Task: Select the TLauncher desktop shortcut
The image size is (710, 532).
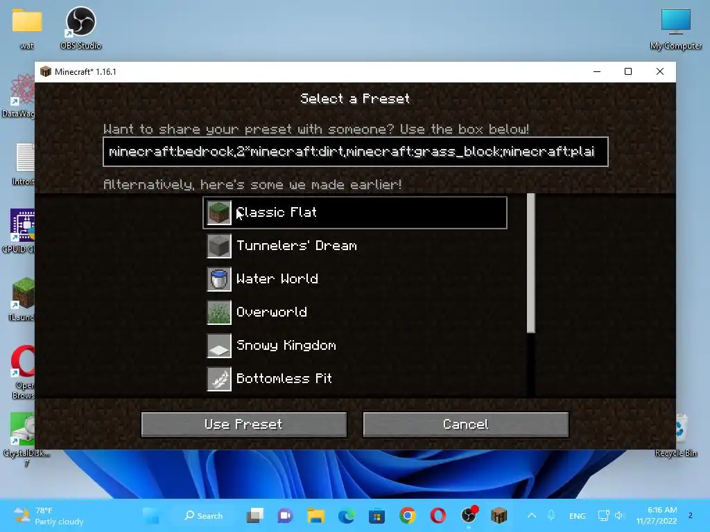Action: click(x=21, y=299)
